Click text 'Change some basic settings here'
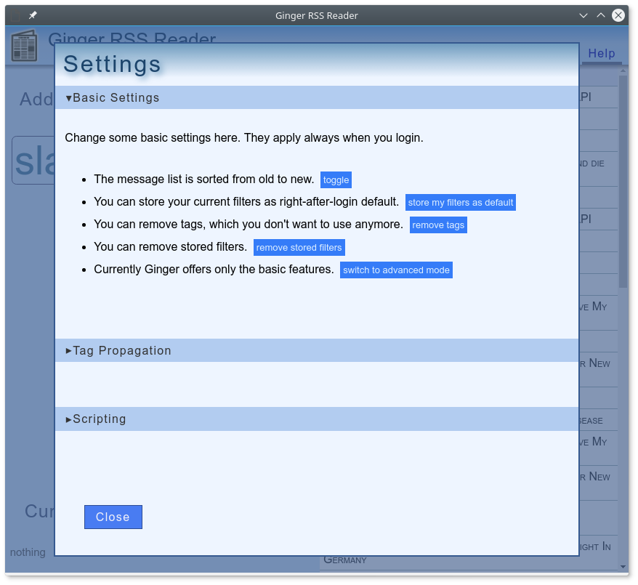Image resolution: width=638 pixels, height=585 pixels. tap(153, 138)
